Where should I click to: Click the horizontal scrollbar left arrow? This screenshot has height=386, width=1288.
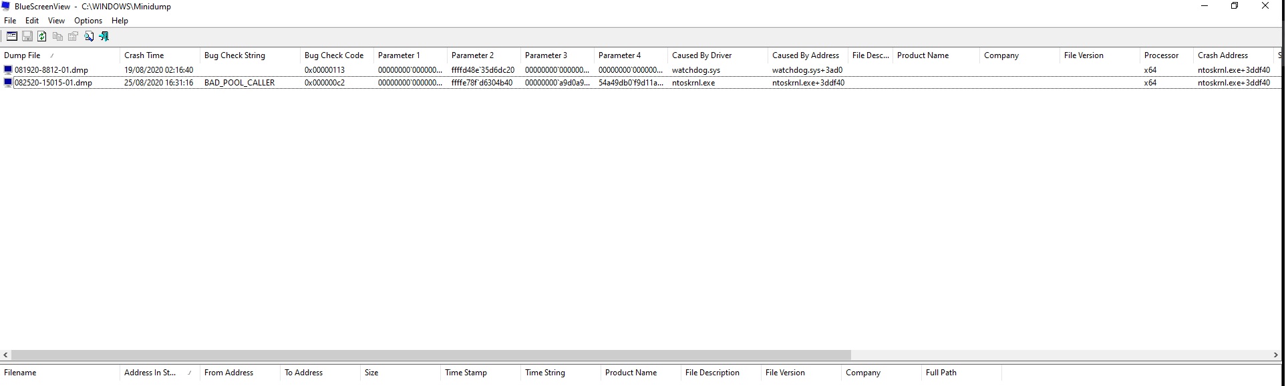pos(6,355)
